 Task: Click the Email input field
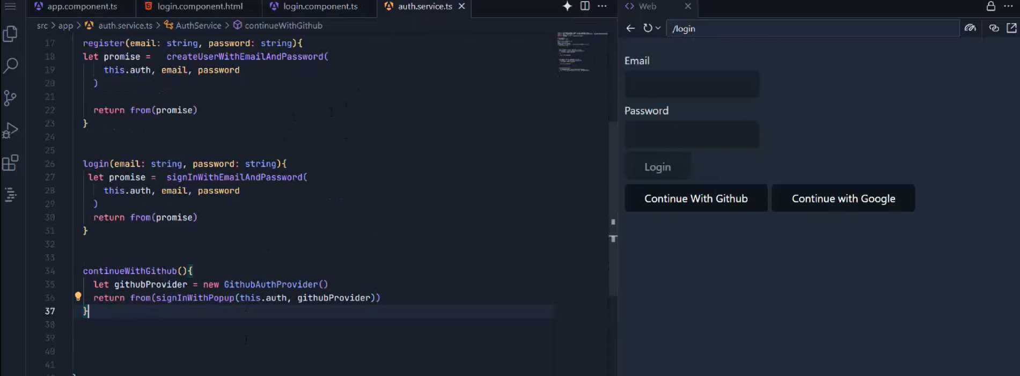pos(692,84)
